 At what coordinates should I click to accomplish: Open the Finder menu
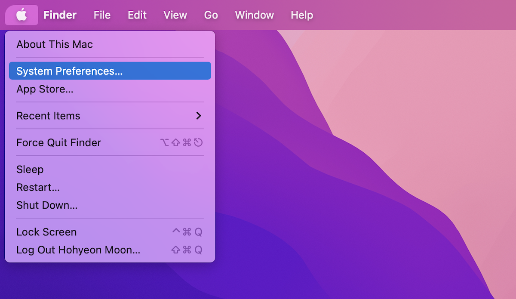coord(60,15)
